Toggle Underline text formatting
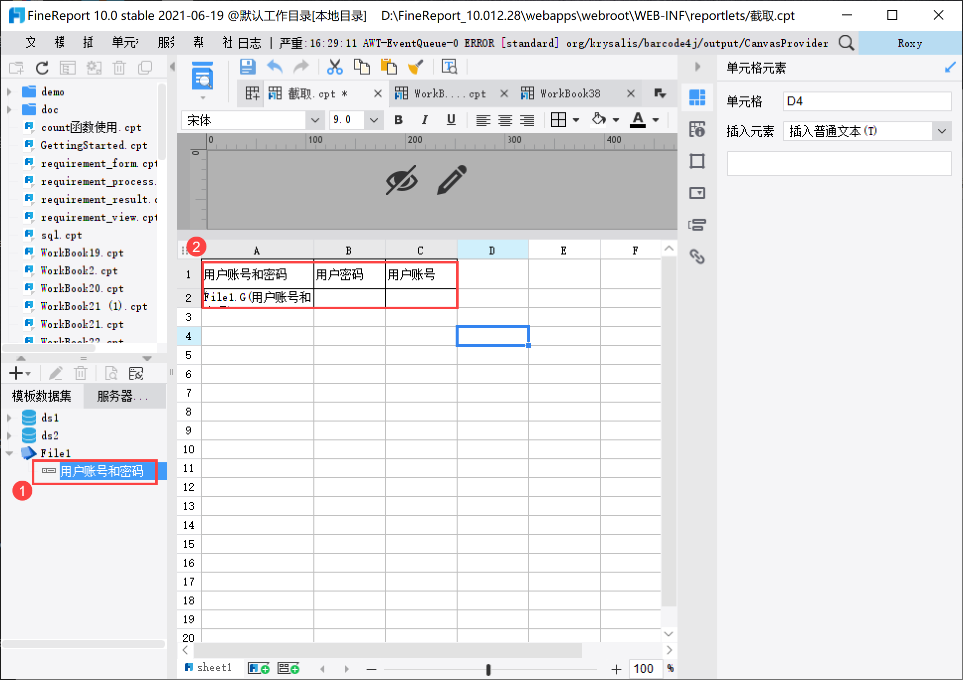The image size is (963, 680). 451,120
